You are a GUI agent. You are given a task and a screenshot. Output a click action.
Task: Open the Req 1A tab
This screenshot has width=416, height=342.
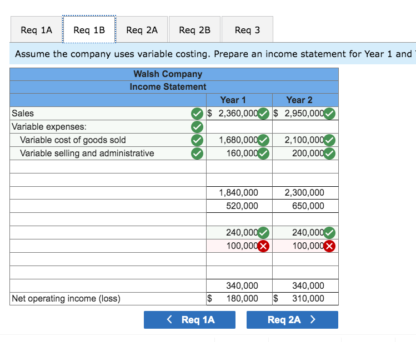(x=36, y=29)
